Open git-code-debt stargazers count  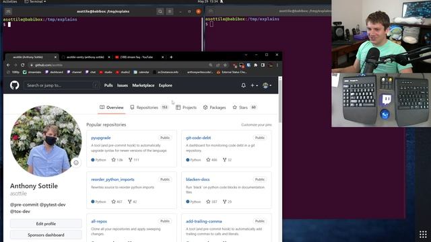(x=211, y=160)
